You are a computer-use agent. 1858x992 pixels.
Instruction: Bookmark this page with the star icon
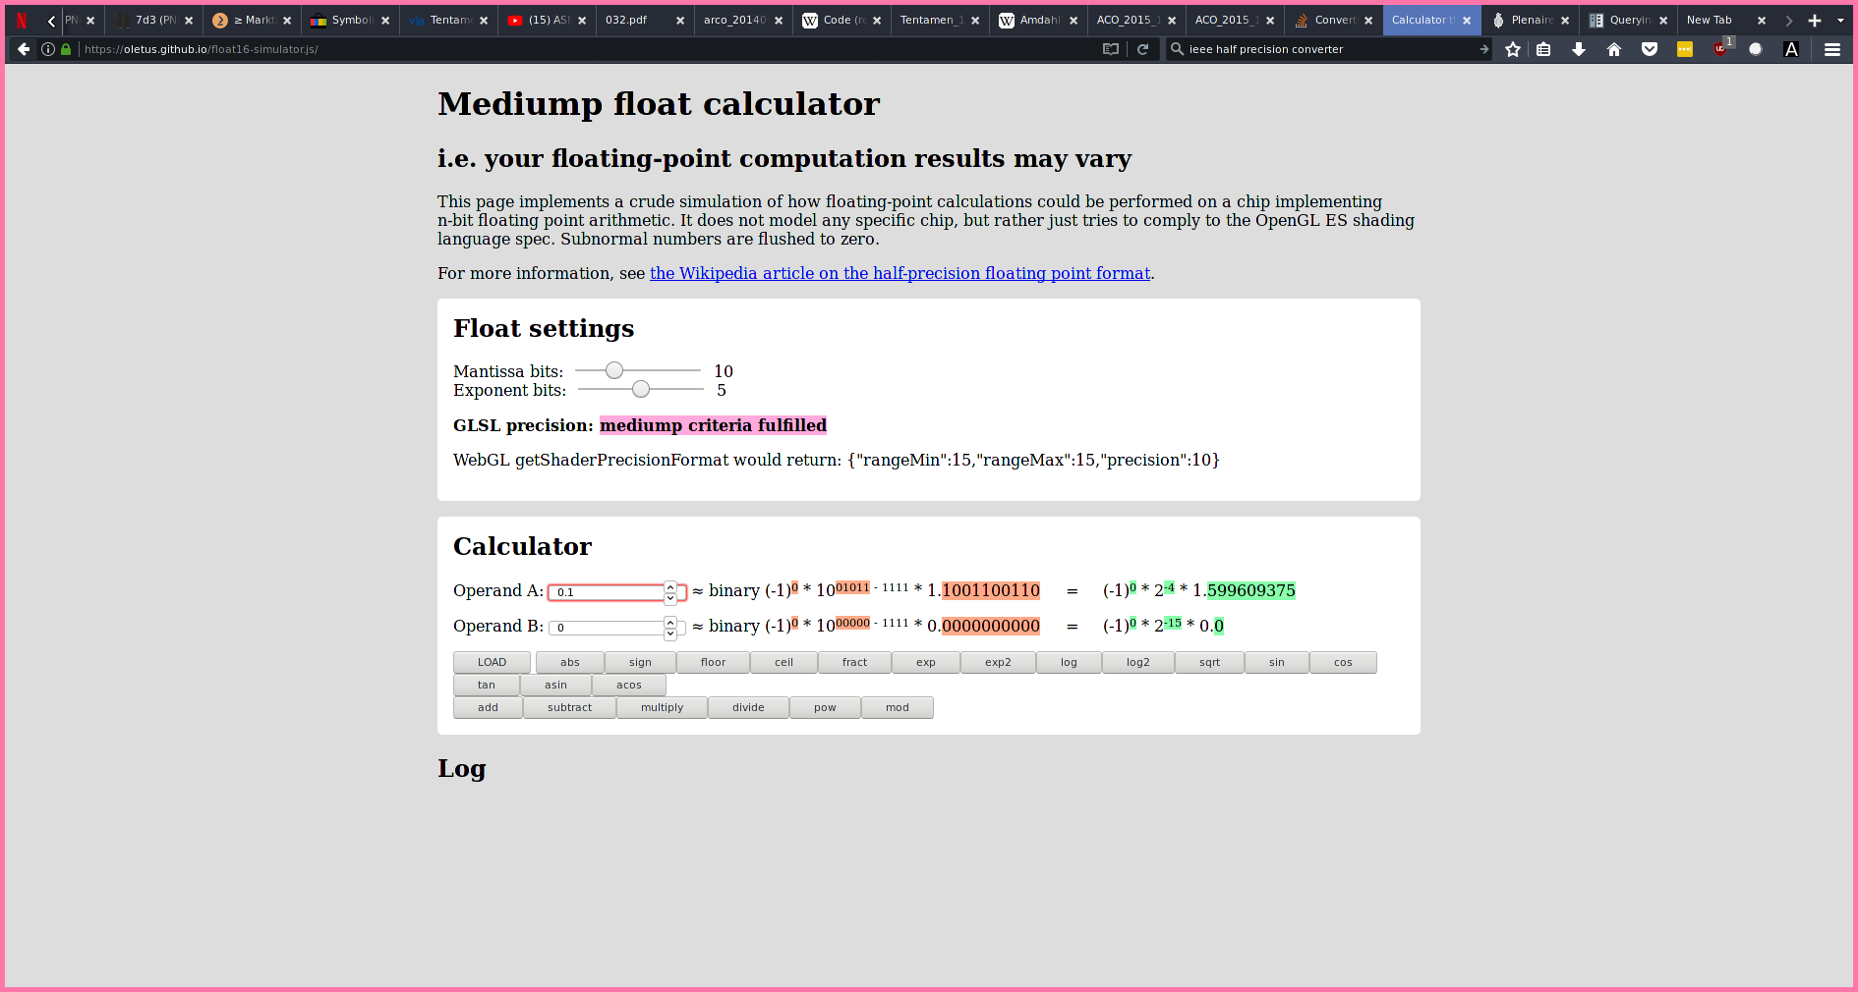1513,49
